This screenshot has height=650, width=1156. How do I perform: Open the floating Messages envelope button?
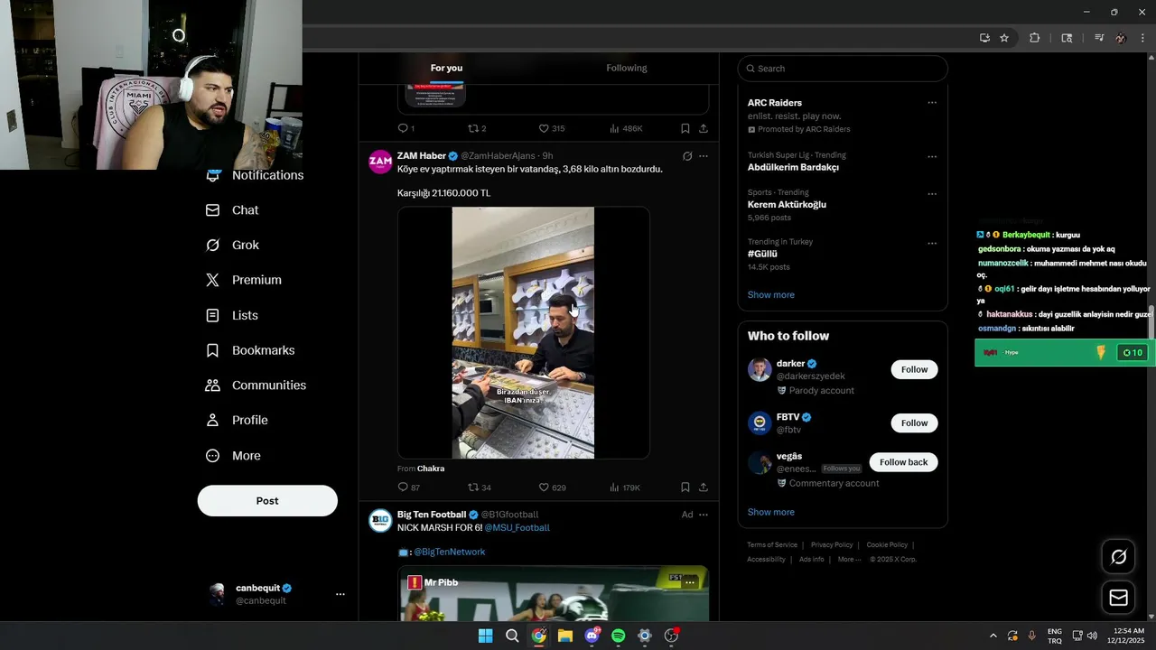(1118, 598)
